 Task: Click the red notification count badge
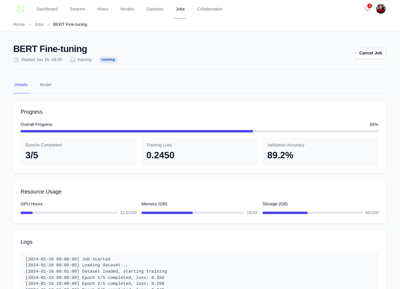point(370,6)
